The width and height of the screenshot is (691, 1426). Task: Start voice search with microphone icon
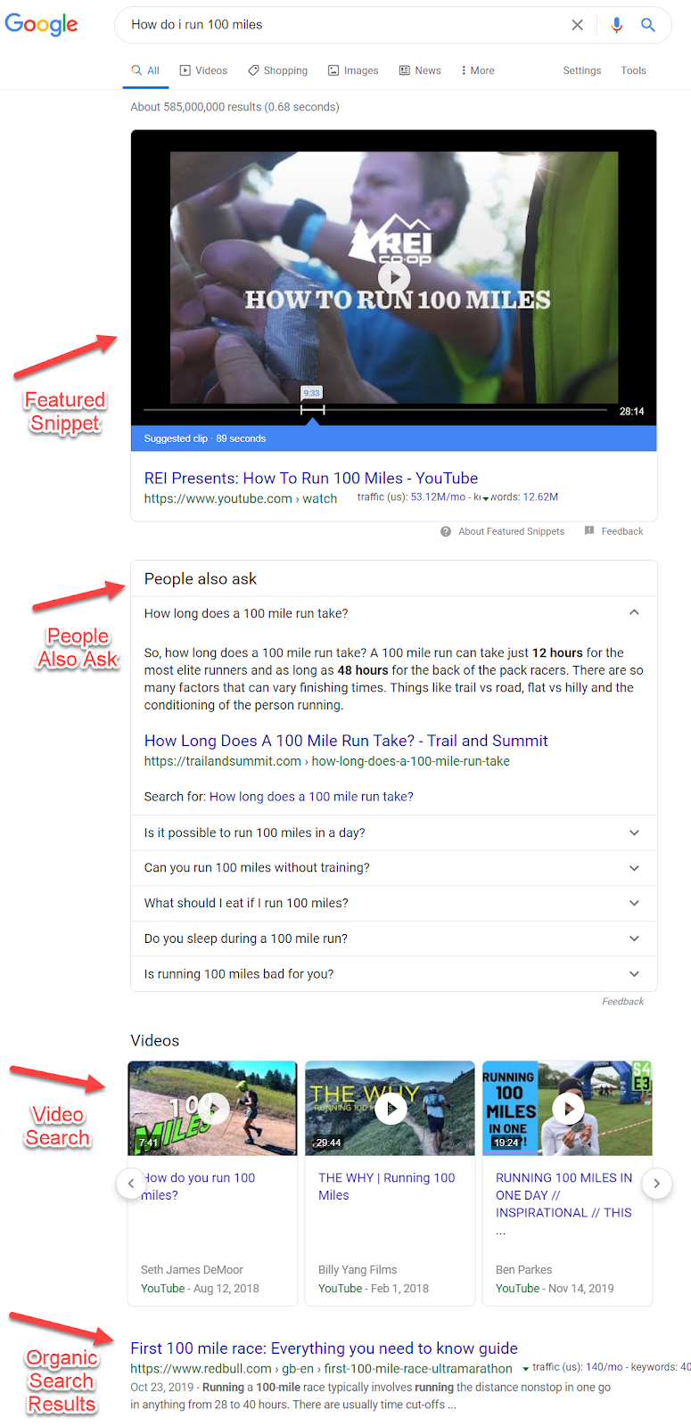click(616, 25)
